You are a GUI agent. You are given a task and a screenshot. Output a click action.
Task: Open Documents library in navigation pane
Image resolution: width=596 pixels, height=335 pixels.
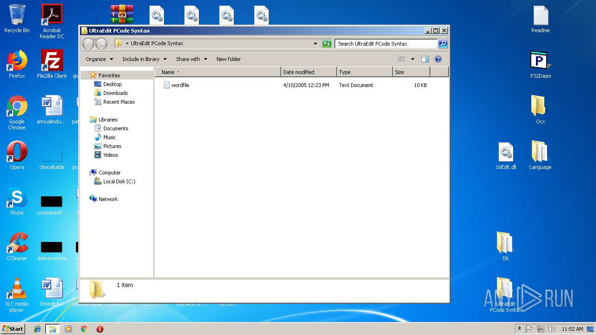111,128
